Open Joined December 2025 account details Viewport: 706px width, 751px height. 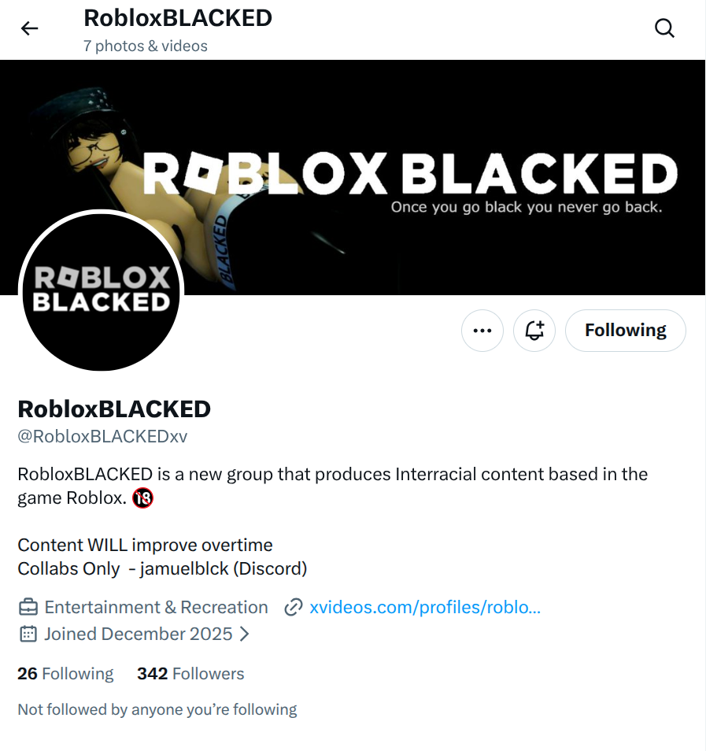coord(139,634)
